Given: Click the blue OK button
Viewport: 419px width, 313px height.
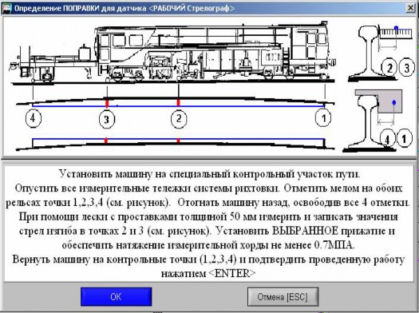Looking at the screenshot, I should coord(117,297).
